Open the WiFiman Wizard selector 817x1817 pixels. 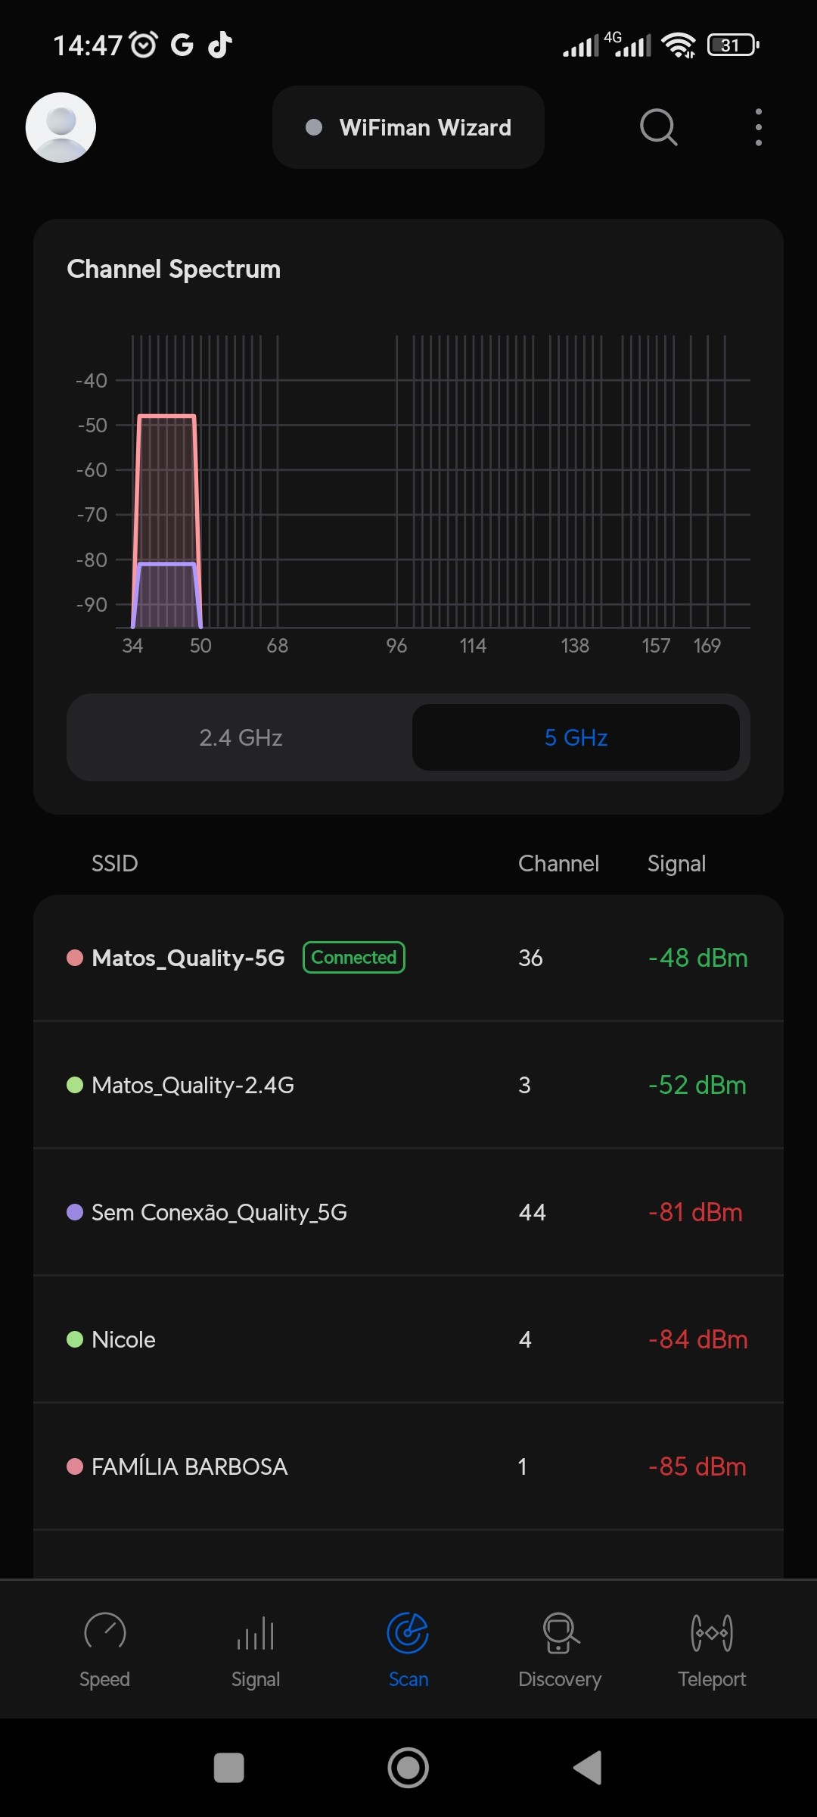point(408,127)
